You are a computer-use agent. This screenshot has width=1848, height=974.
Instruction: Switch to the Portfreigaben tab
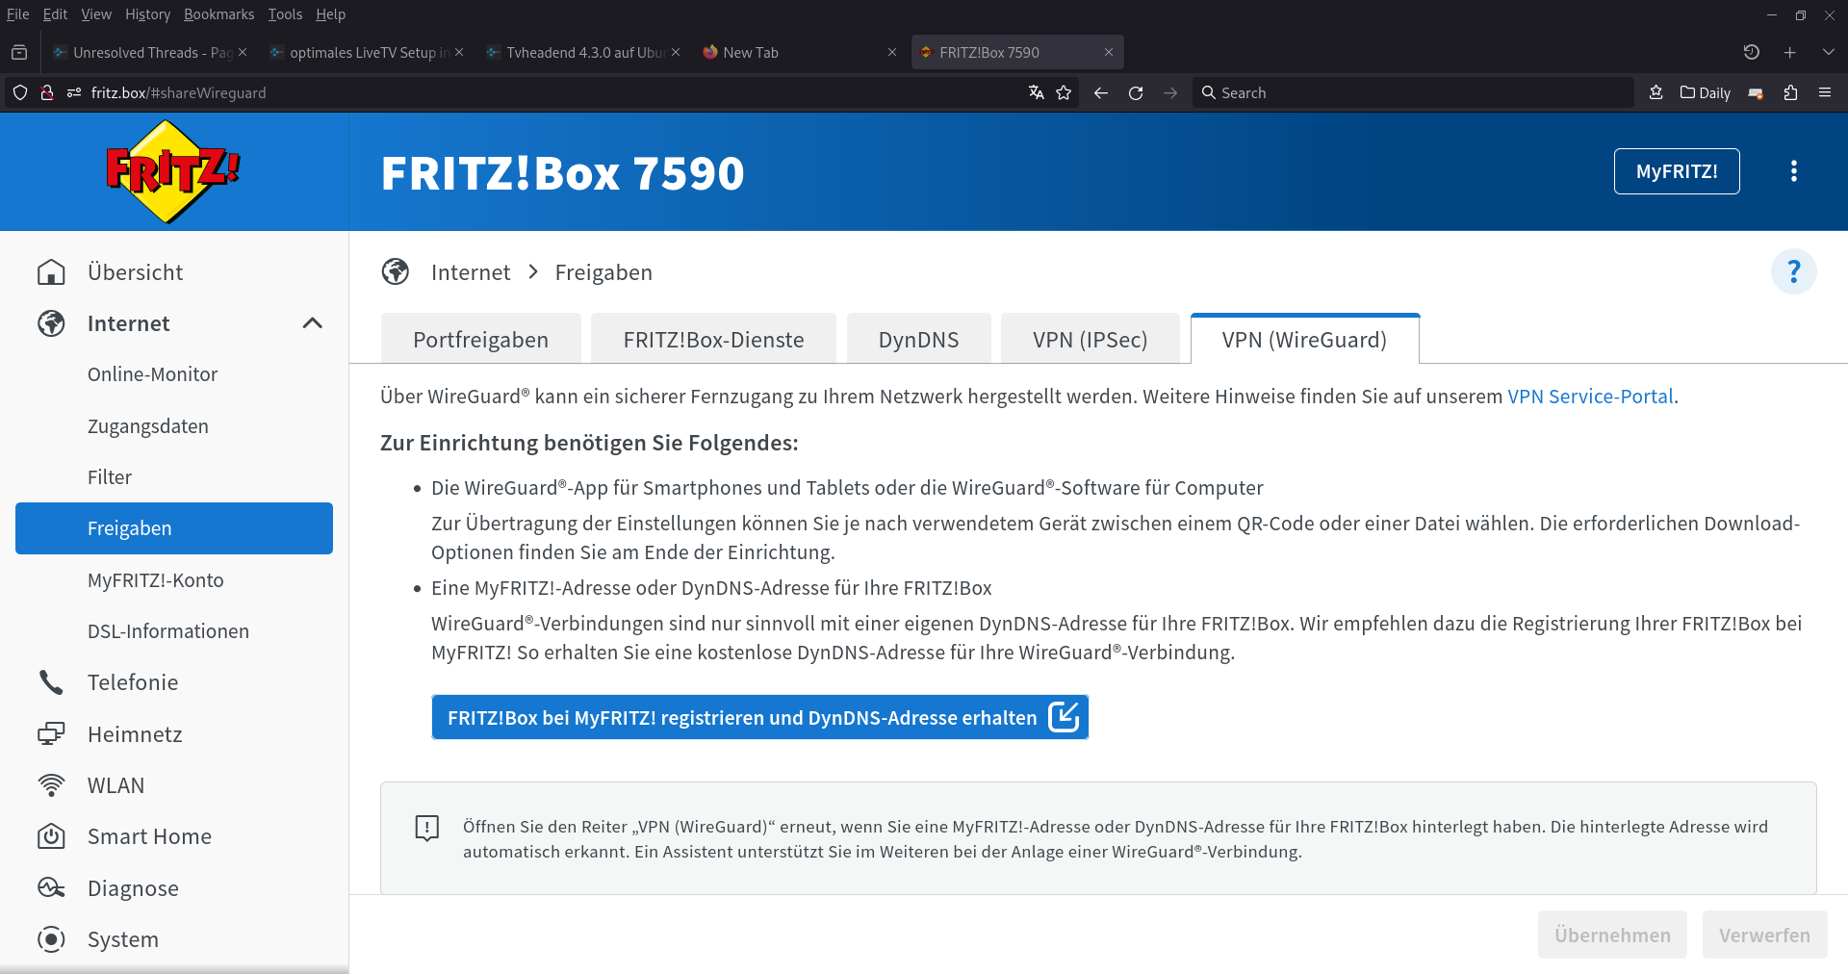(480, 339)
